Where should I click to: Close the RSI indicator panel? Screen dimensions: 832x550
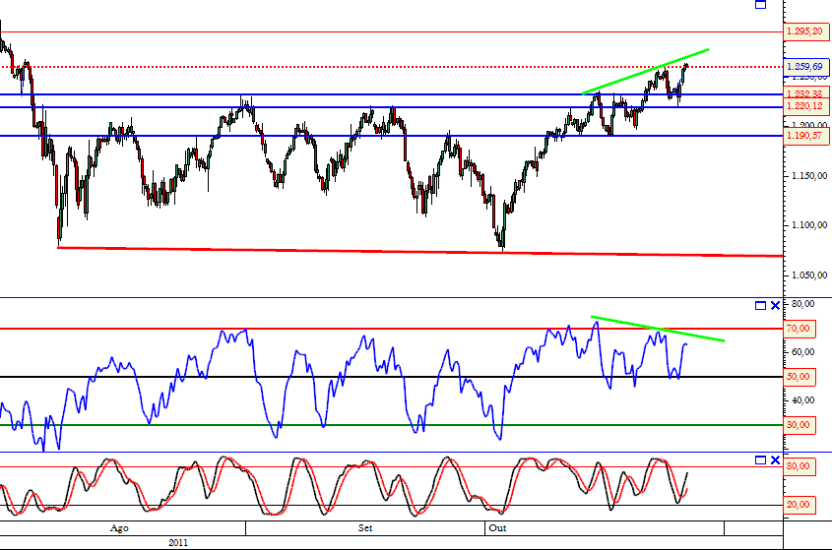point(775,305)
